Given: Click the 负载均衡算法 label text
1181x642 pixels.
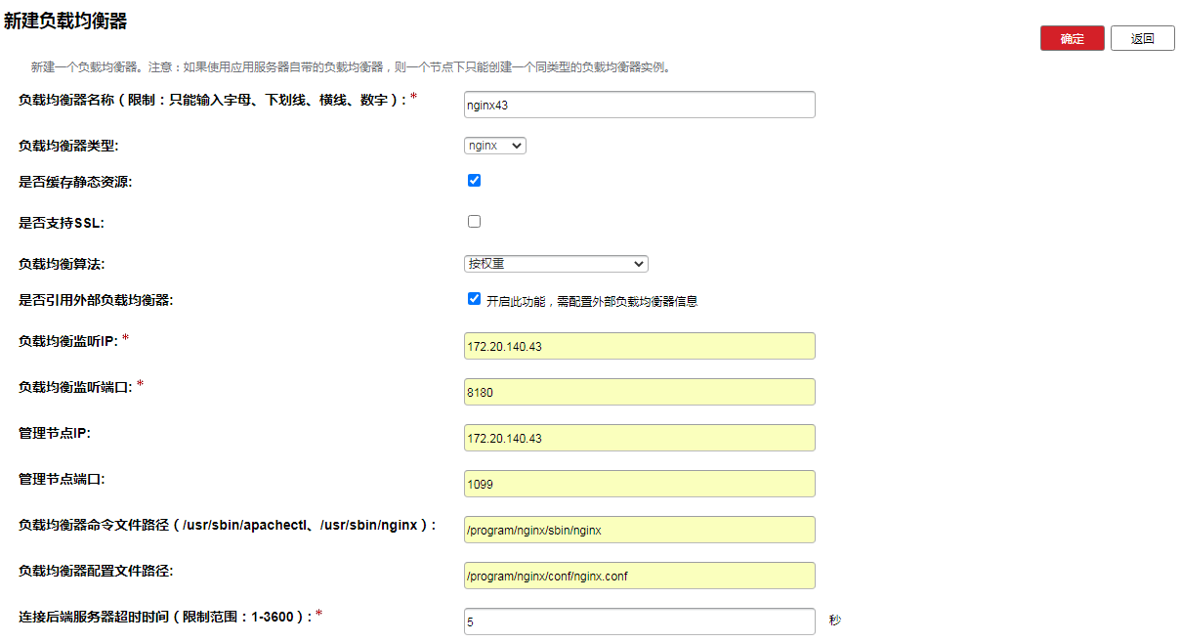Looking at the screenshot, I should pyautogui.click(x=62, y=265).
